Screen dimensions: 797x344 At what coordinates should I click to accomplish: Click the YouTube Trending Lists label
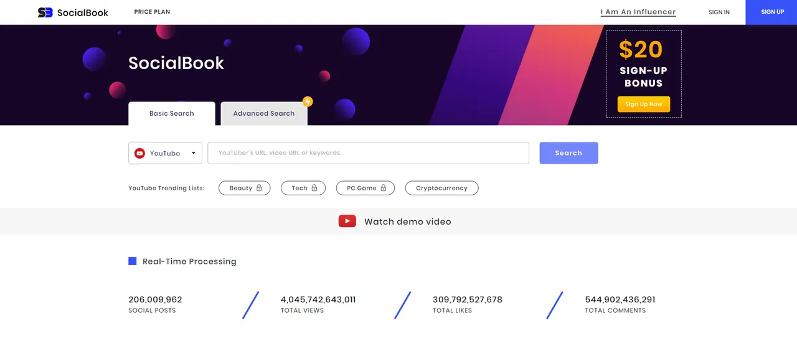click(x=166, y=188)
